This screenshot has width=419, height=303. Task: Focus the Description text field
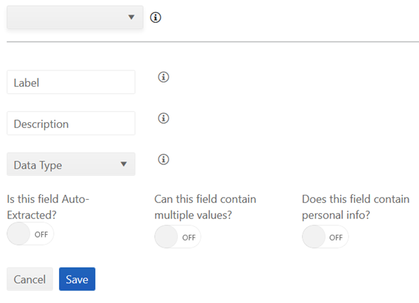point(71,123)
